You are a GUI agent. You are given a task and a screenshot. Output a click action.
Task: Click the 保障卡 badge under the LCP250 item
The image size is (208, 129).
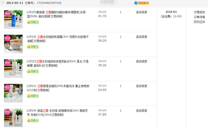33,22
